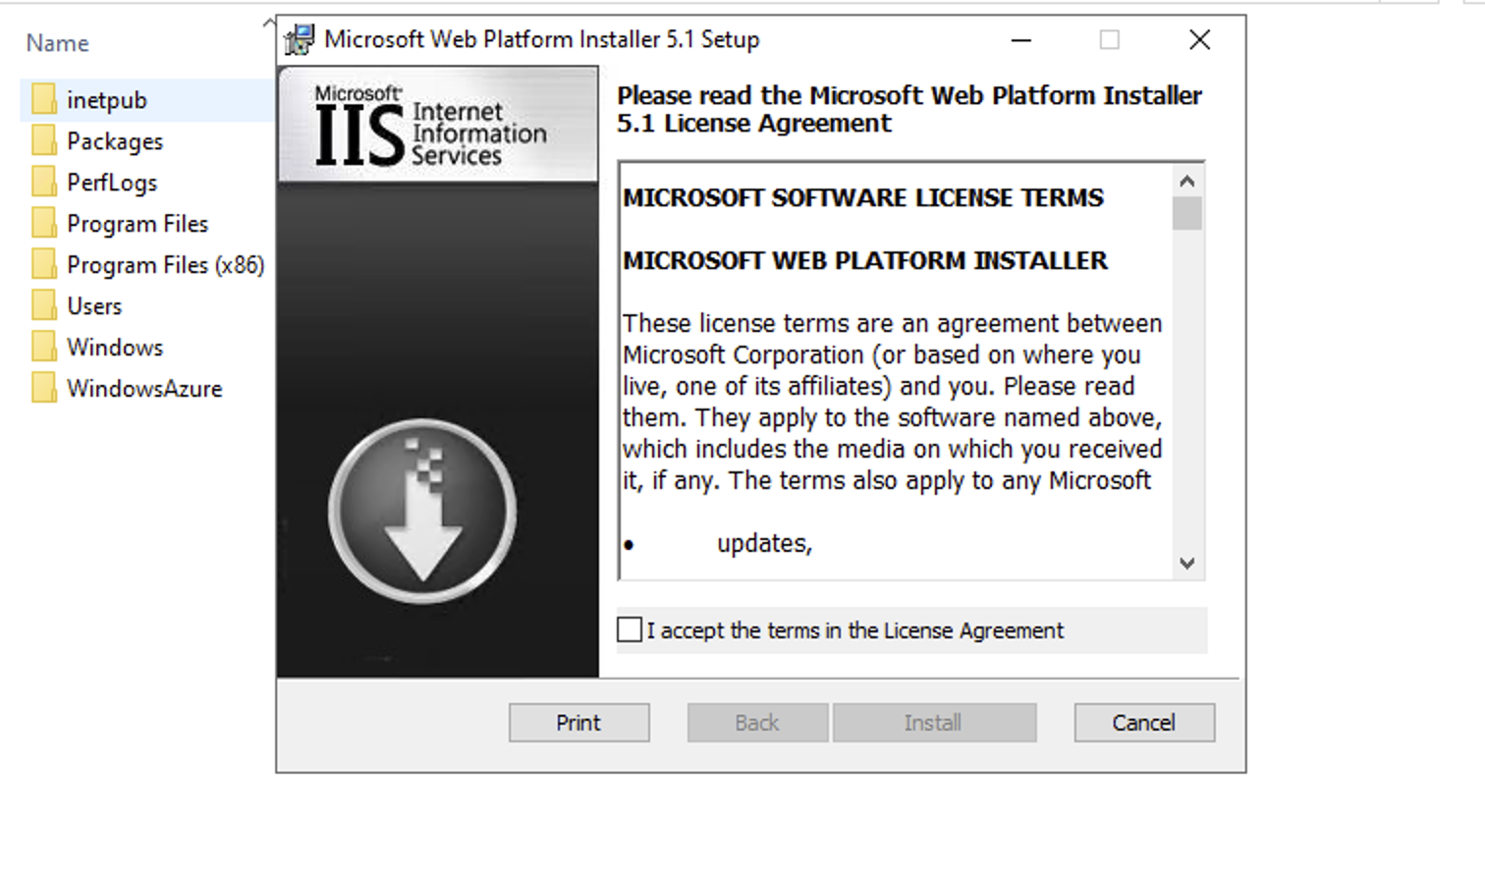This screenshot has height=878, width=1485.
Task: Accept the License Agreement terms checkbox
Action: pos(630,630)
